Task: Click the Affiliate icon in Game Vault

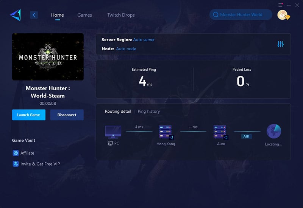Action: [x=16, y=153]
